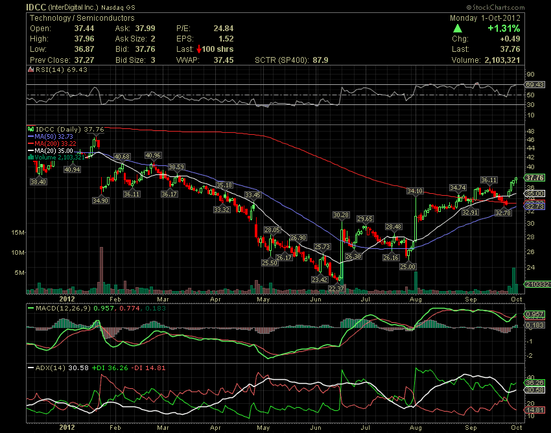
Task: Click the 40.94 price label
Action: [73, 169]
